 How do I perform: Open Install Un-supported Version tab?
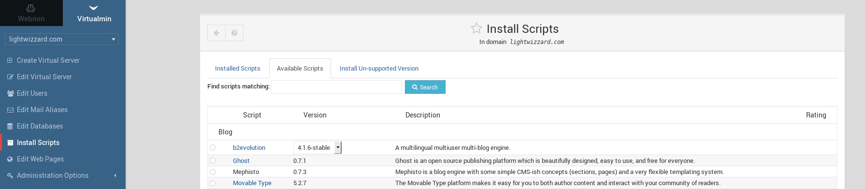point(379,69)
